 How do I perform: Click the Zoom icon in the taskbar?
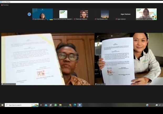point(80,105)
